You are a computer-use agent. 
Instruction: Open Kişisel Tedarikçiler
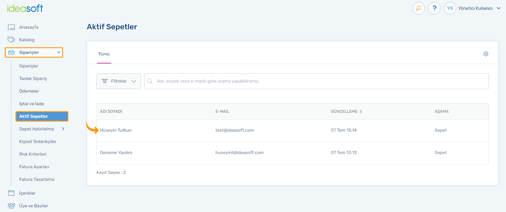38,142
